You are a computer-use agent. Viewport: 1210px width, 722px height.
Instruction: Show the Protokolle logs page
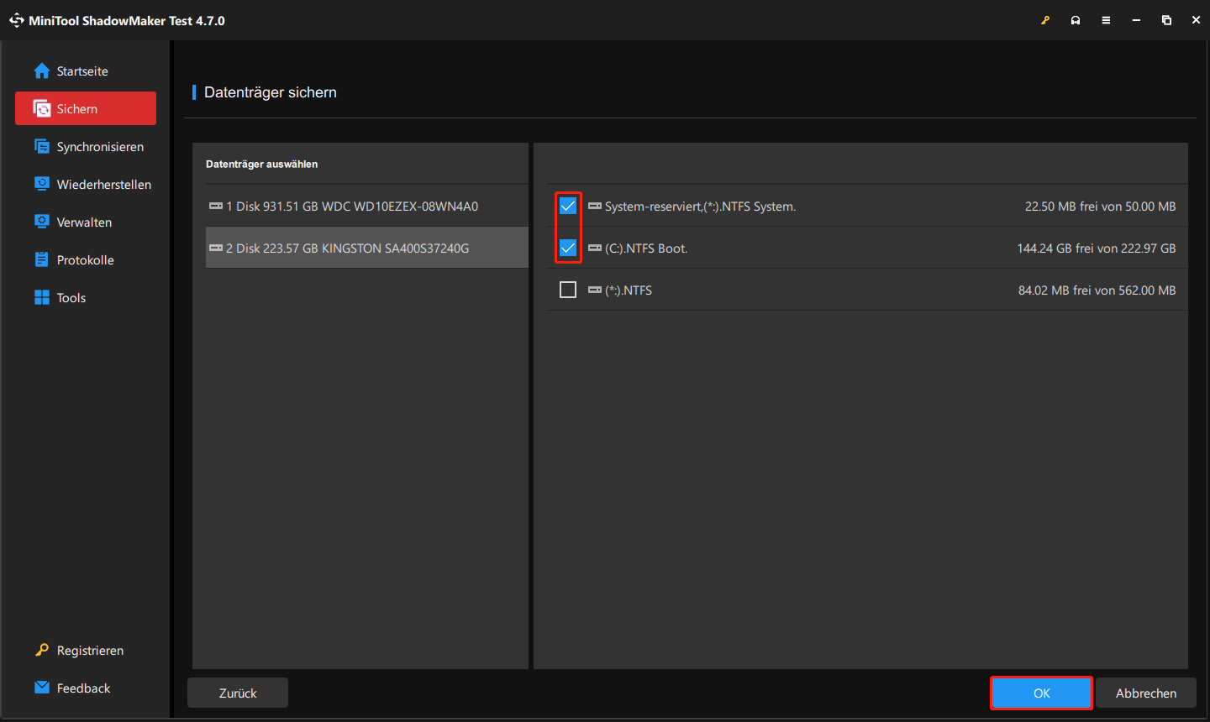pyautogui.click(x=85, y=260)
